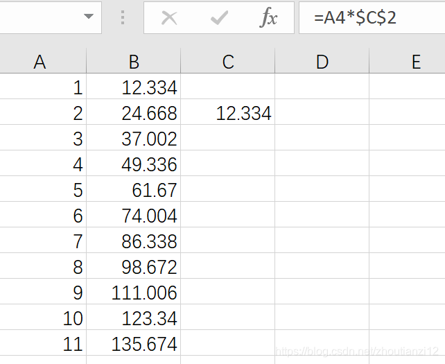445x364 pixels.
Task: Click cell with value 135.674
Action: (x=134, y=343)
